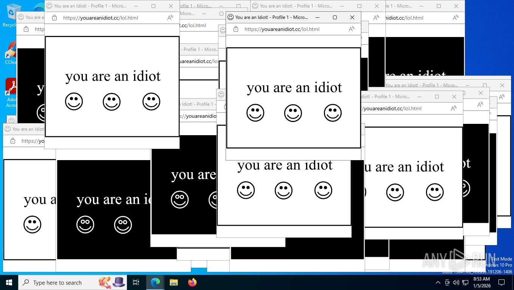This screenshot has height=290, width=514.
Task: Click URL 'youareanidiot.cc/lol.html' in 'idiot! - Profile 1' window
Action: [392, 108]
